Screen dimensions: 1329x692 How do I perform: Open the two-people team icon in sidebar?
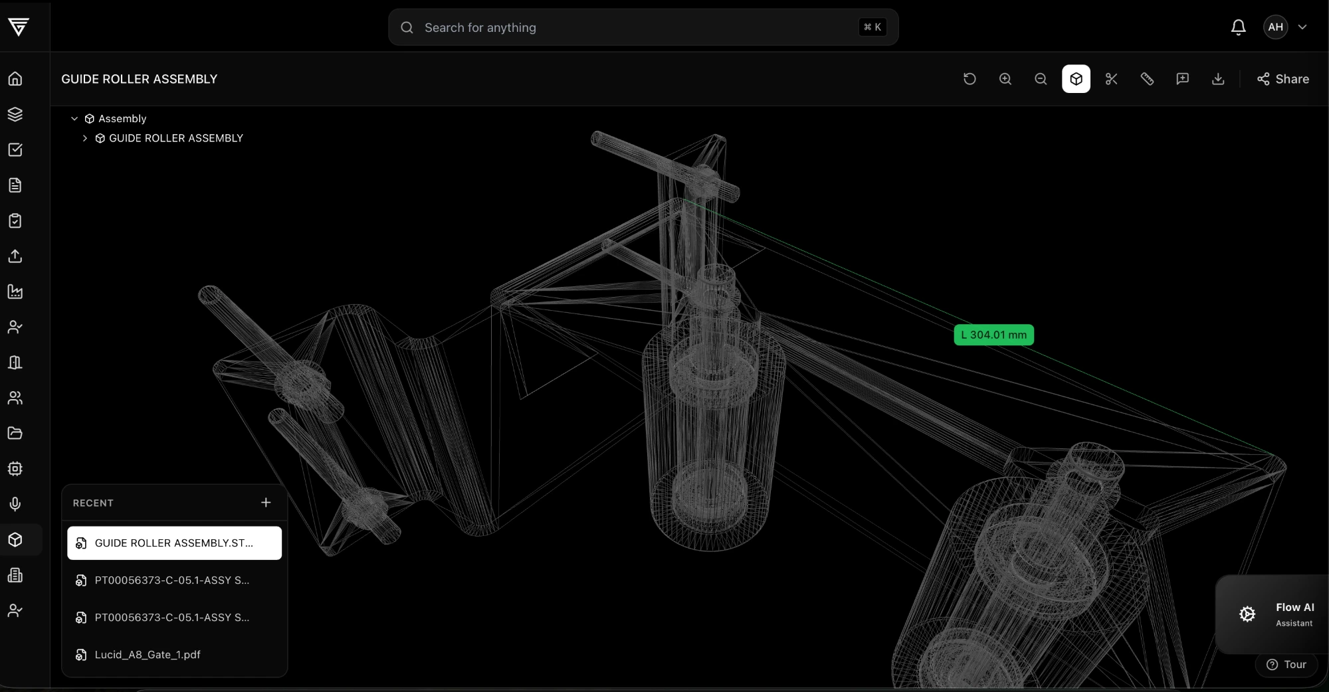click(x=15, y=398)
